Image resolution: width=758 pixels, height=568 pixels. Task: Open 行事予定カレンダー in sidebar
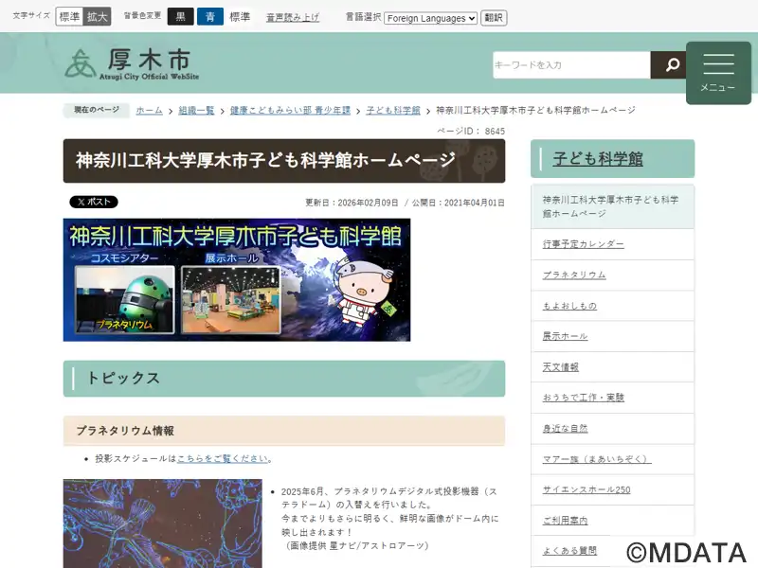point(583,244)
